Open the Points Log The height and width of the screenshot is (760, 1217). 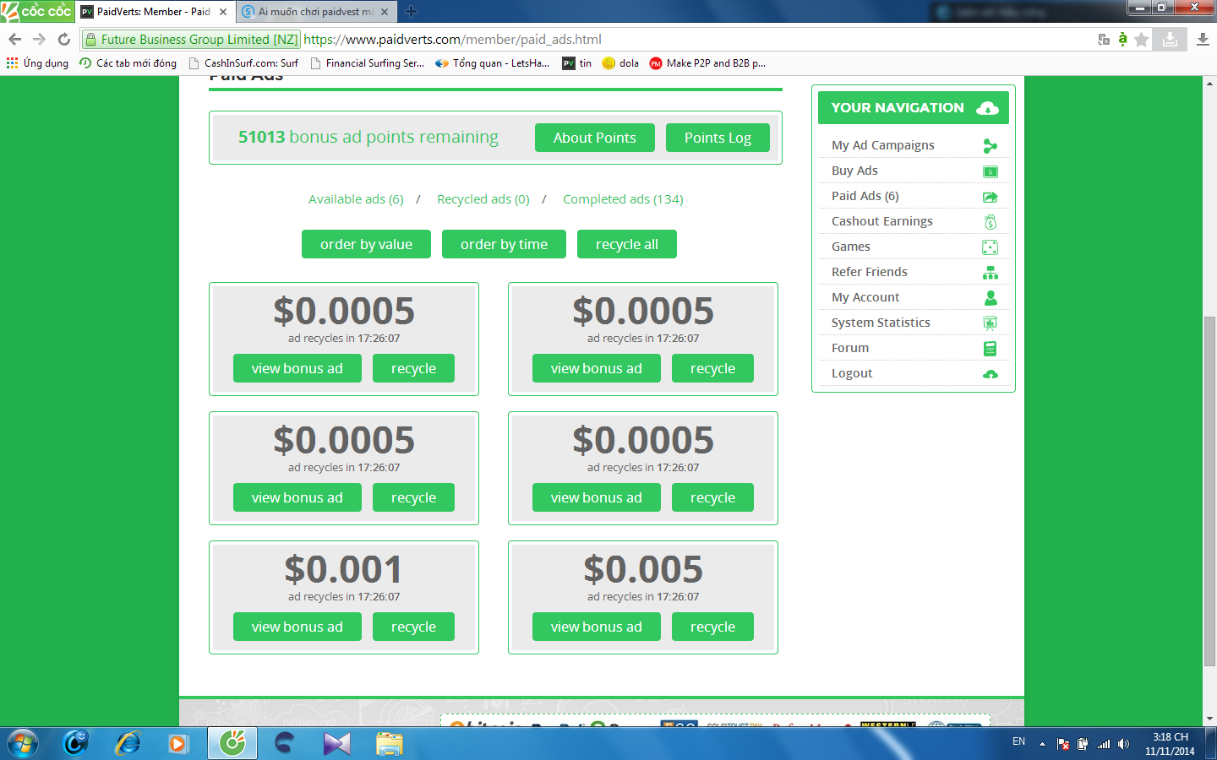[718, 138]
